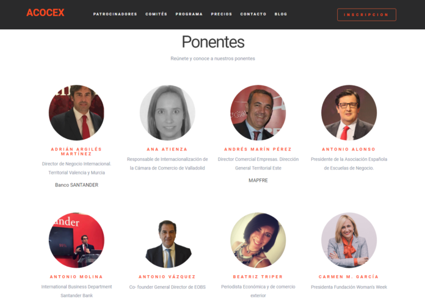Select the Beatriz Triper name link
425x305 pixels.
[258, 277]
